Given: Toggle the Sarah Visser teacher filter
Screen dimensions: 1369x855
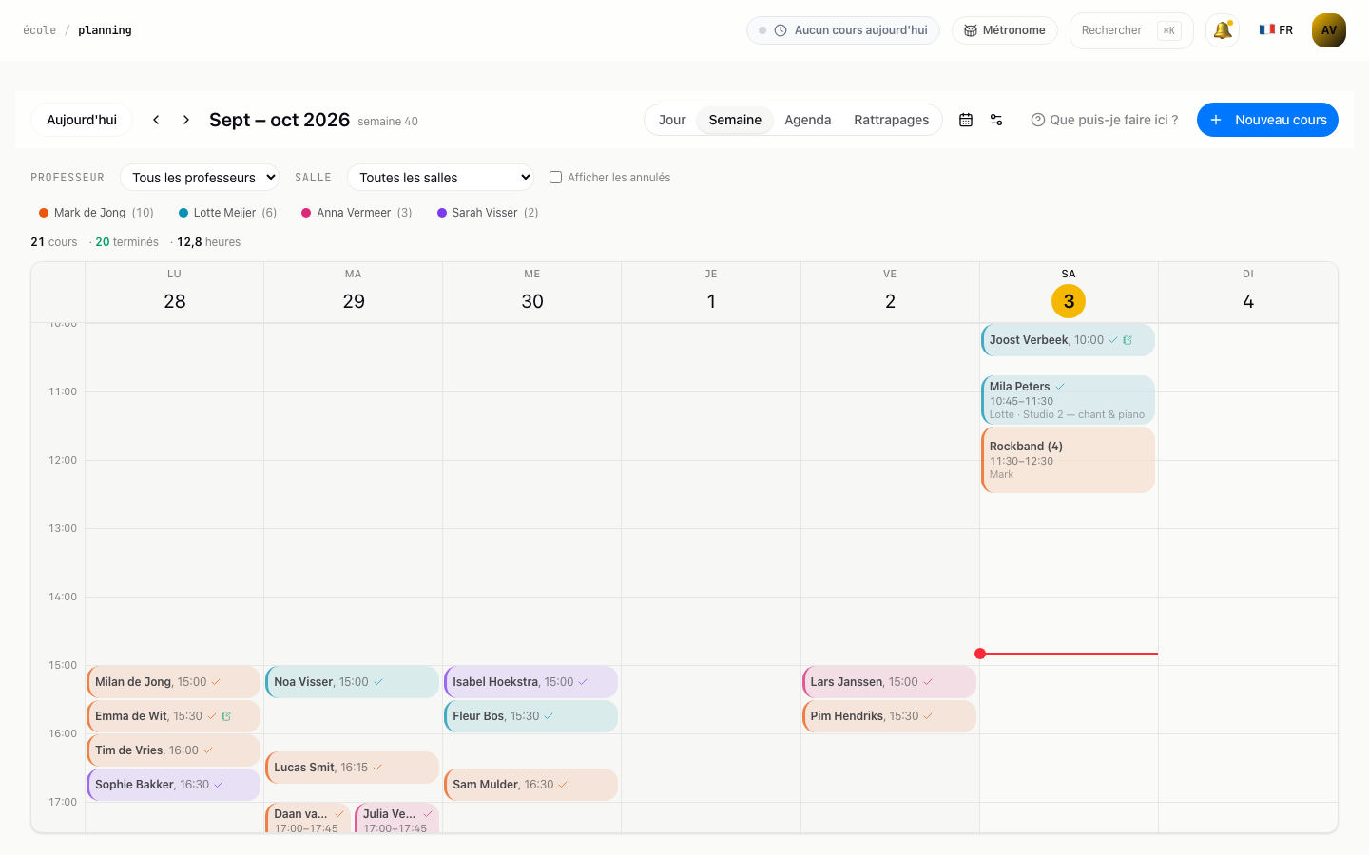Looking at the screenshot, I should coord(488,213).
